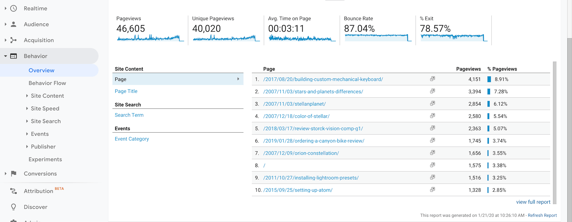Viewport: 572px width, 222px height.
Task: Select the Unique Pageviews metric sparkline
Action: click(x=226, y=38)
